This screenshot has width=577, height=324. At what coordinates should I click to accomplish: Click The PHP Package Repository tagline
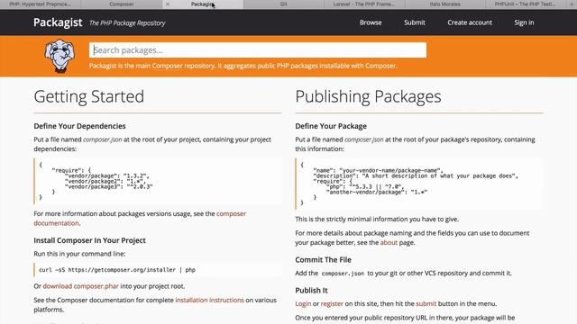(x=127, y=23)
